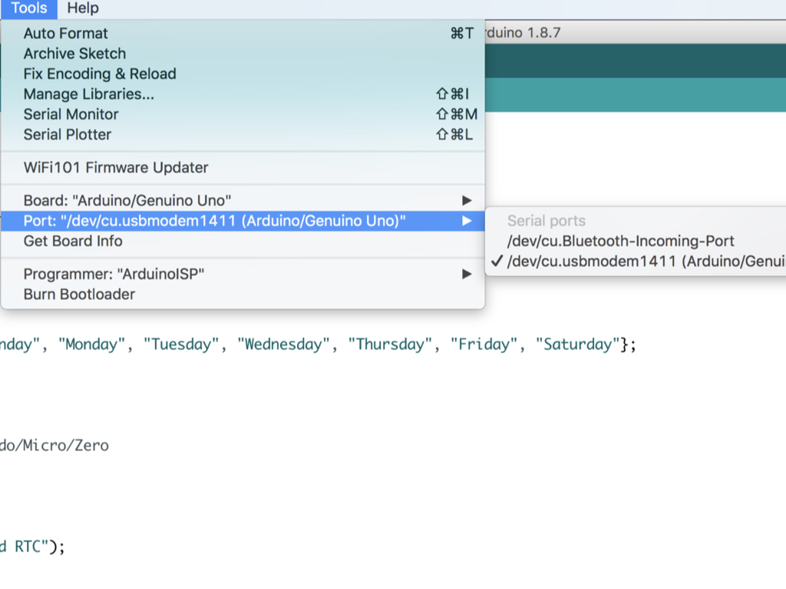Click the "Wednesday" string in code
This screenshot has width=786, height=589.
pyautogui.click(x=283, y=344)
